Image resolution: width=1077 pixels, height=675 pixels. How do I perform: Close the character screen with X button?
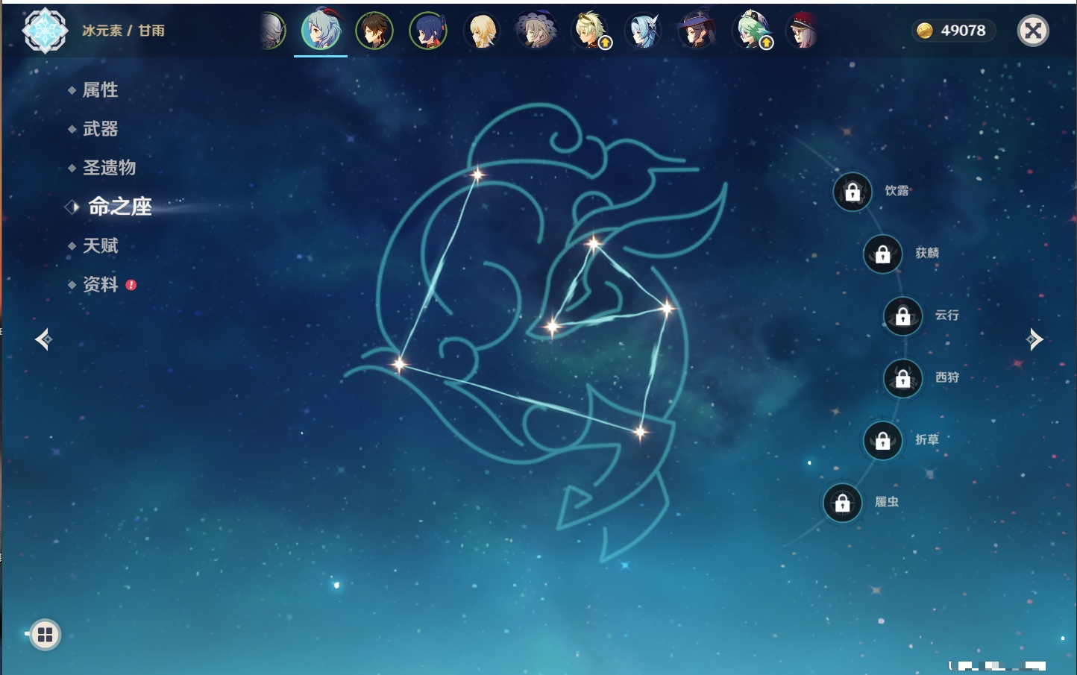[1033, 31]
